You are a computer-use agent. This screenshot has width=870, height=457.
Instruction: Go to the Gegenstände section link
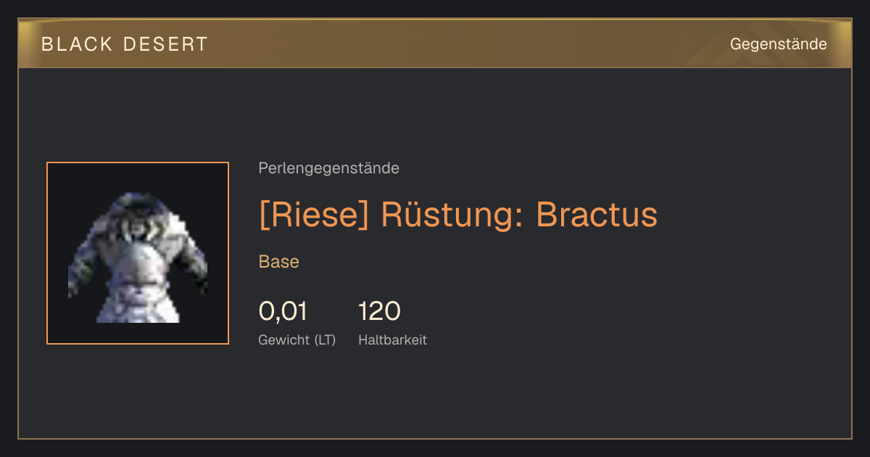[x=778, y=44]
